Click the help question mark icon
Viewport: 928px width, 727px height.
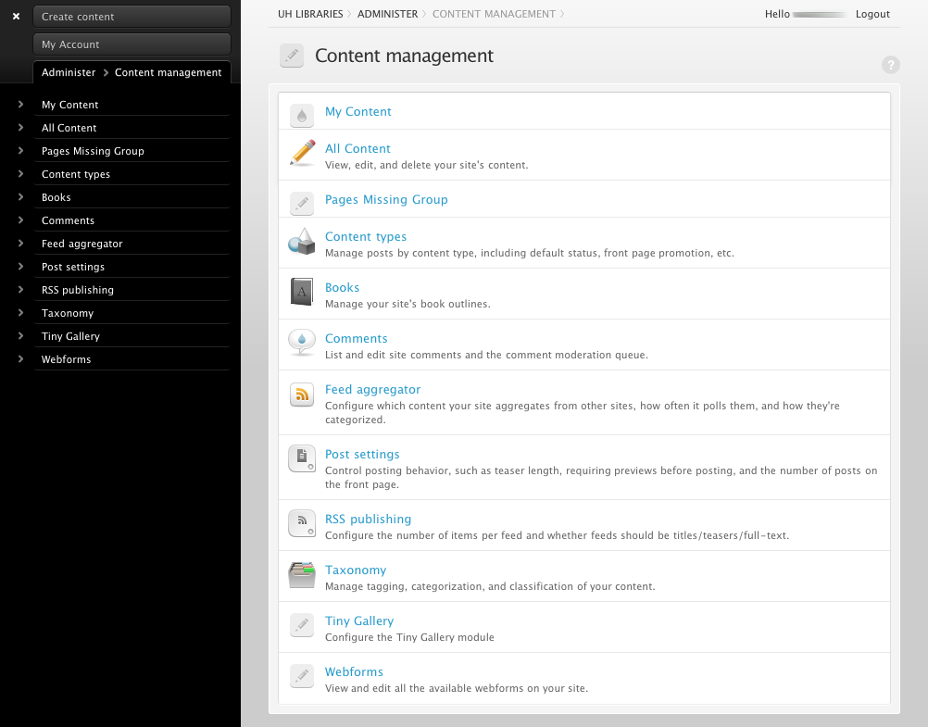(x=890, y=65)
